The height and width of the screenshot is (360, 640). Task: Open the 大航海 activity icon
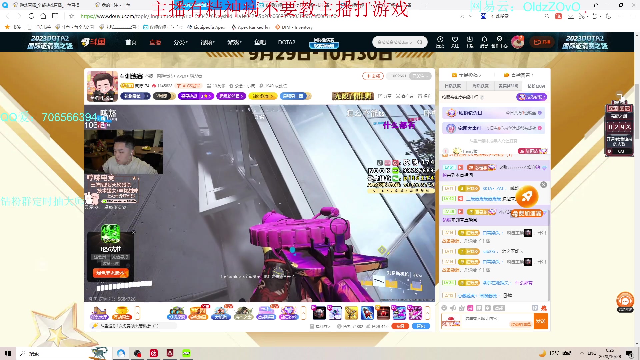click(x=221, y=313)
